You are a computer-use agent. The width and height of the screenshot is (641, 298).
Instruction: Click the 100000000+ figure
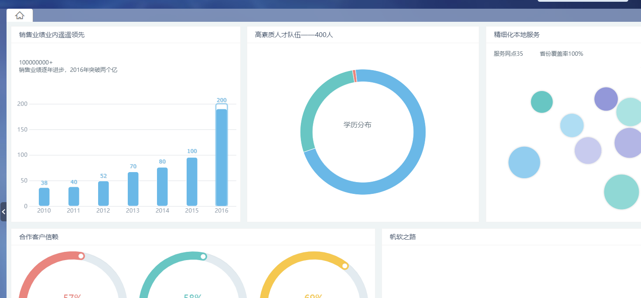[x=36, y=62]
